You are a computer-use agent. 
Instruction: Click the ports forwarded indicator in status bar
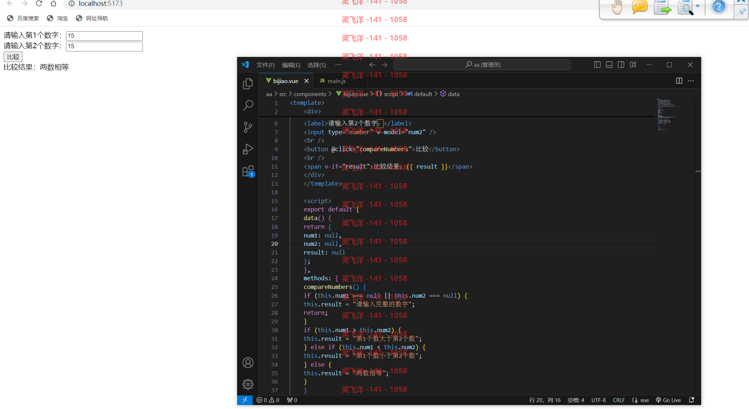[292, 400]
